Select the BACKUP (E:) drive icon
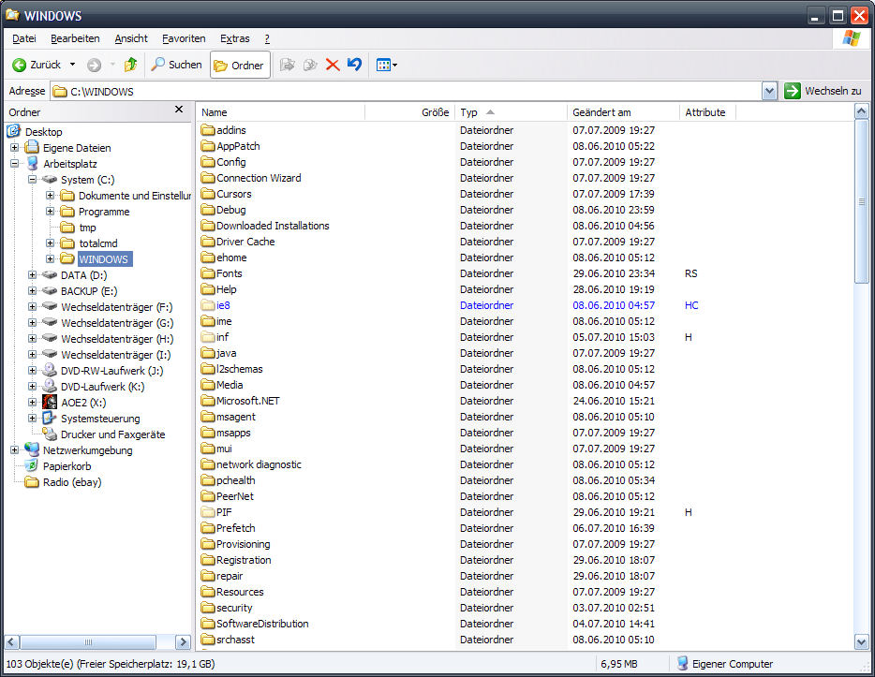Screen dimensions: 875x677 50,291
